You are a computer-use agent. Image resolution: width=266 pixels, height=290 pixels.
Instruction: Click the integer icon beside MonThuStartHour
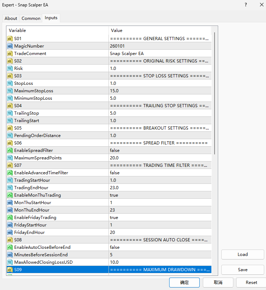(10, 203)
